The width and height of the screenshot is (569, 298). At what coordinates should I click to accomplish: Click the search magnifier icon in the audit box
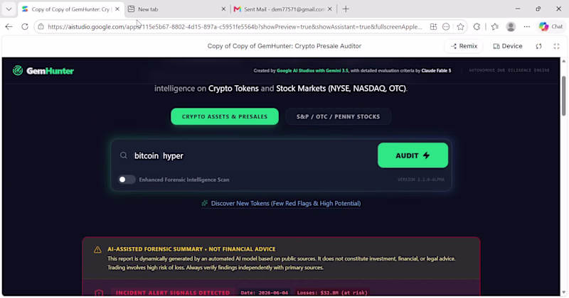point(123,155)
